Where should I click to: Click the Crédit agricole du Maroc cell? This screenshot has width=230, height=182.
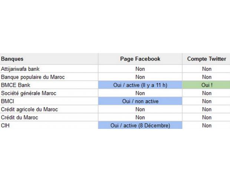click(x=29, y=110)
